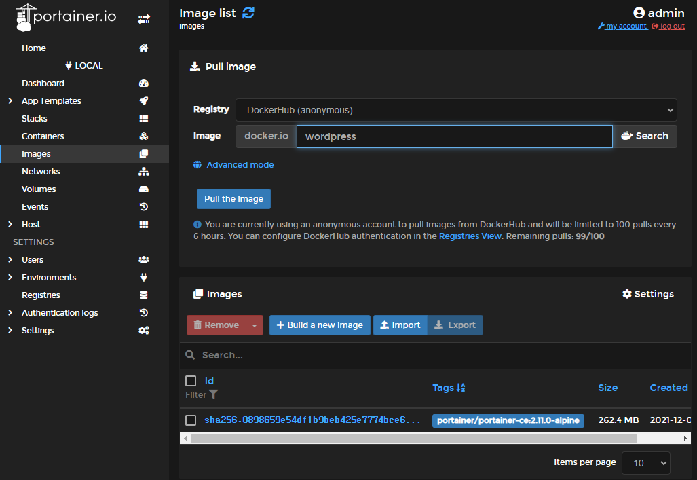Open the sha256:0898659e image Id link
The width and height of the screenshot is (697, 480).
click(312, 420)
